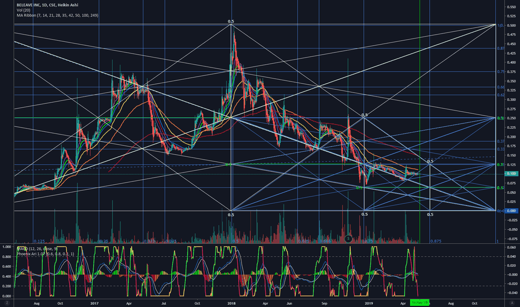Click the 0.400 value on the price axis
Image resolution: width=520 pixels, height=307 pixels.
[511, 63]
